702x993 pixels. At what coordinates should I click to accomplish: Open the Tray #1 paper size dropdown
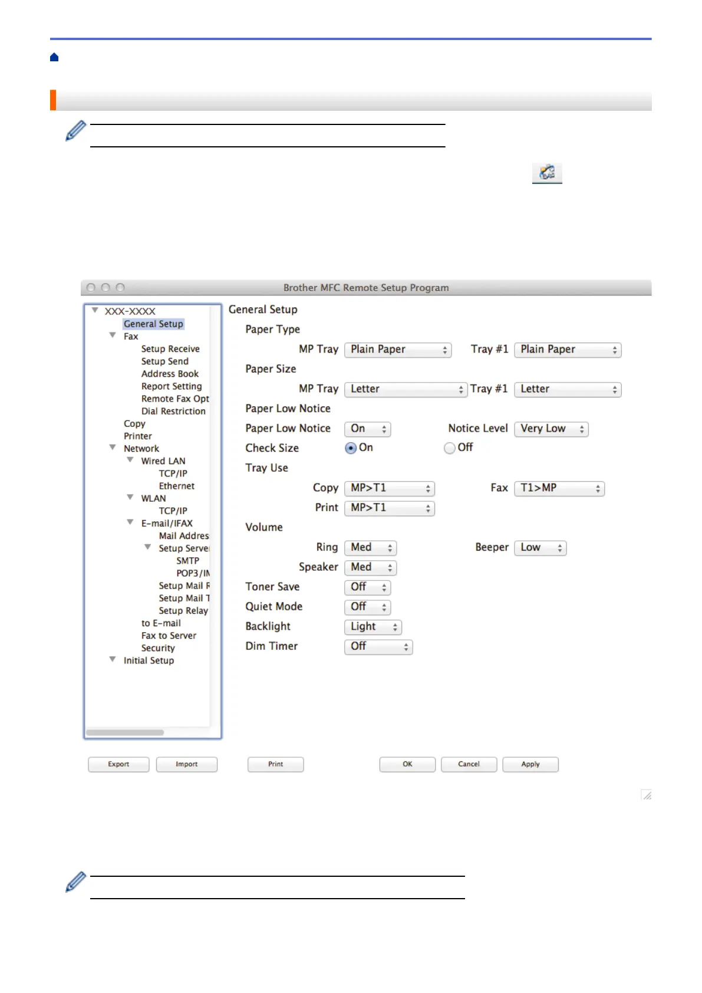click(568, 389)
